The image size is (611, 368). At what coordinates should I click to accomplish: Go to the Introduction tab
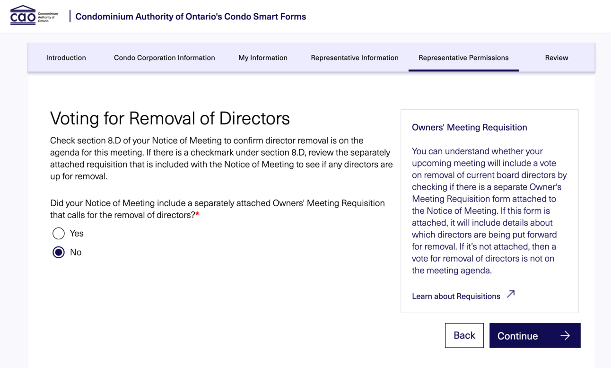pyautogui.click(x=66, y=58)
